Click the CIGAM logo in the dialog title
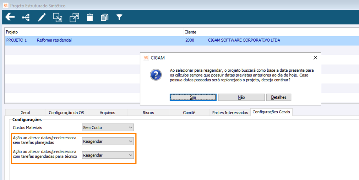The width and height of the screenshot is (359, 180). point(146,58)
